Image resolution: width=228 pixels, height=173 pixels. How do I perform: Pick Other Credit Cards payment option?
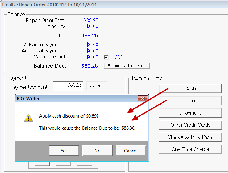click(190, 125)
